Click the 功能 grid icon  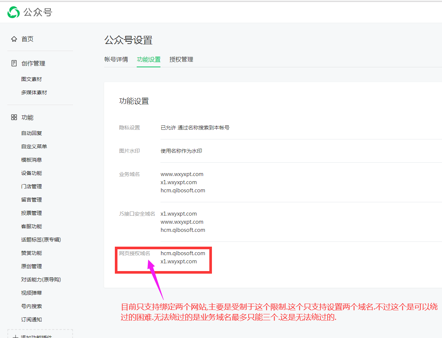pyautogui.click(x=14, y=117)
